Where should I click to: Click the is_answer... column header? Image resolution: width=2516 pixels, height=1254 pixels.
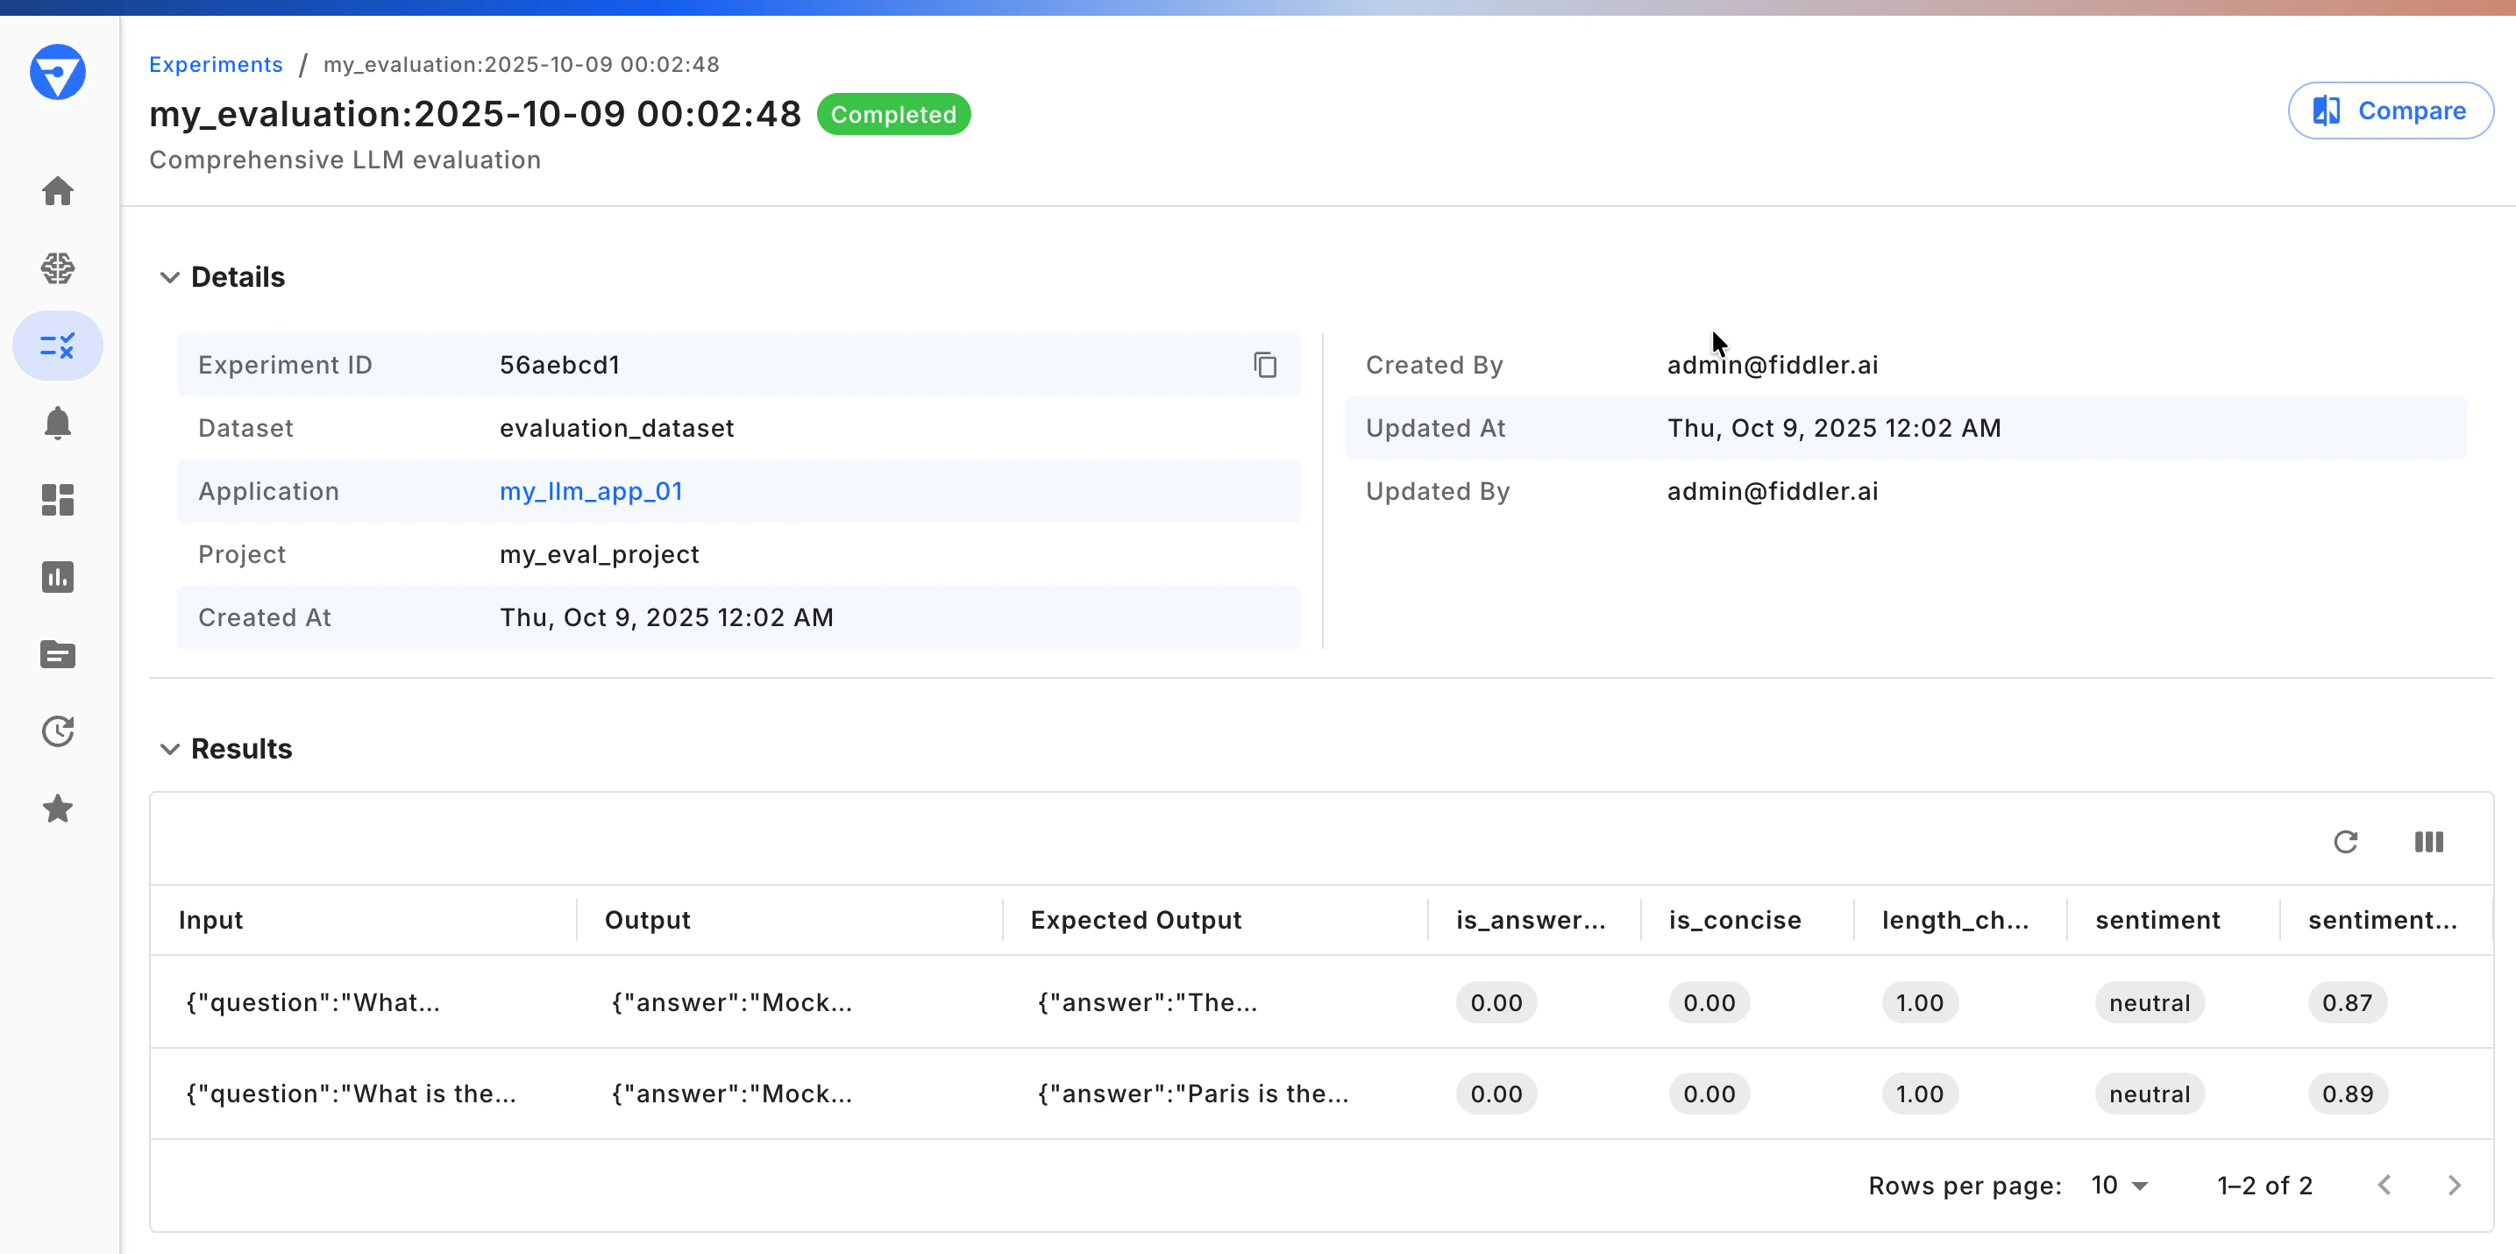(1531, 920)
